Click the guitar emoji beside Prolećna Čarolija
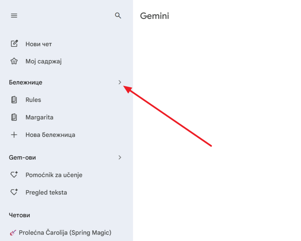 (x=13, y=233)
